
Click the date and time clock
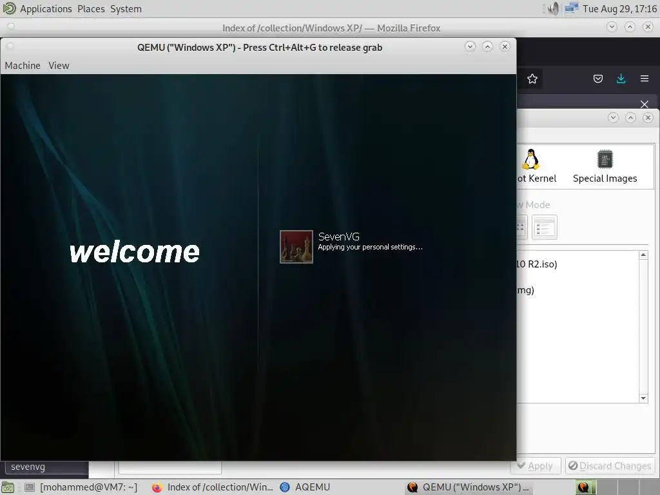[619, 9]
